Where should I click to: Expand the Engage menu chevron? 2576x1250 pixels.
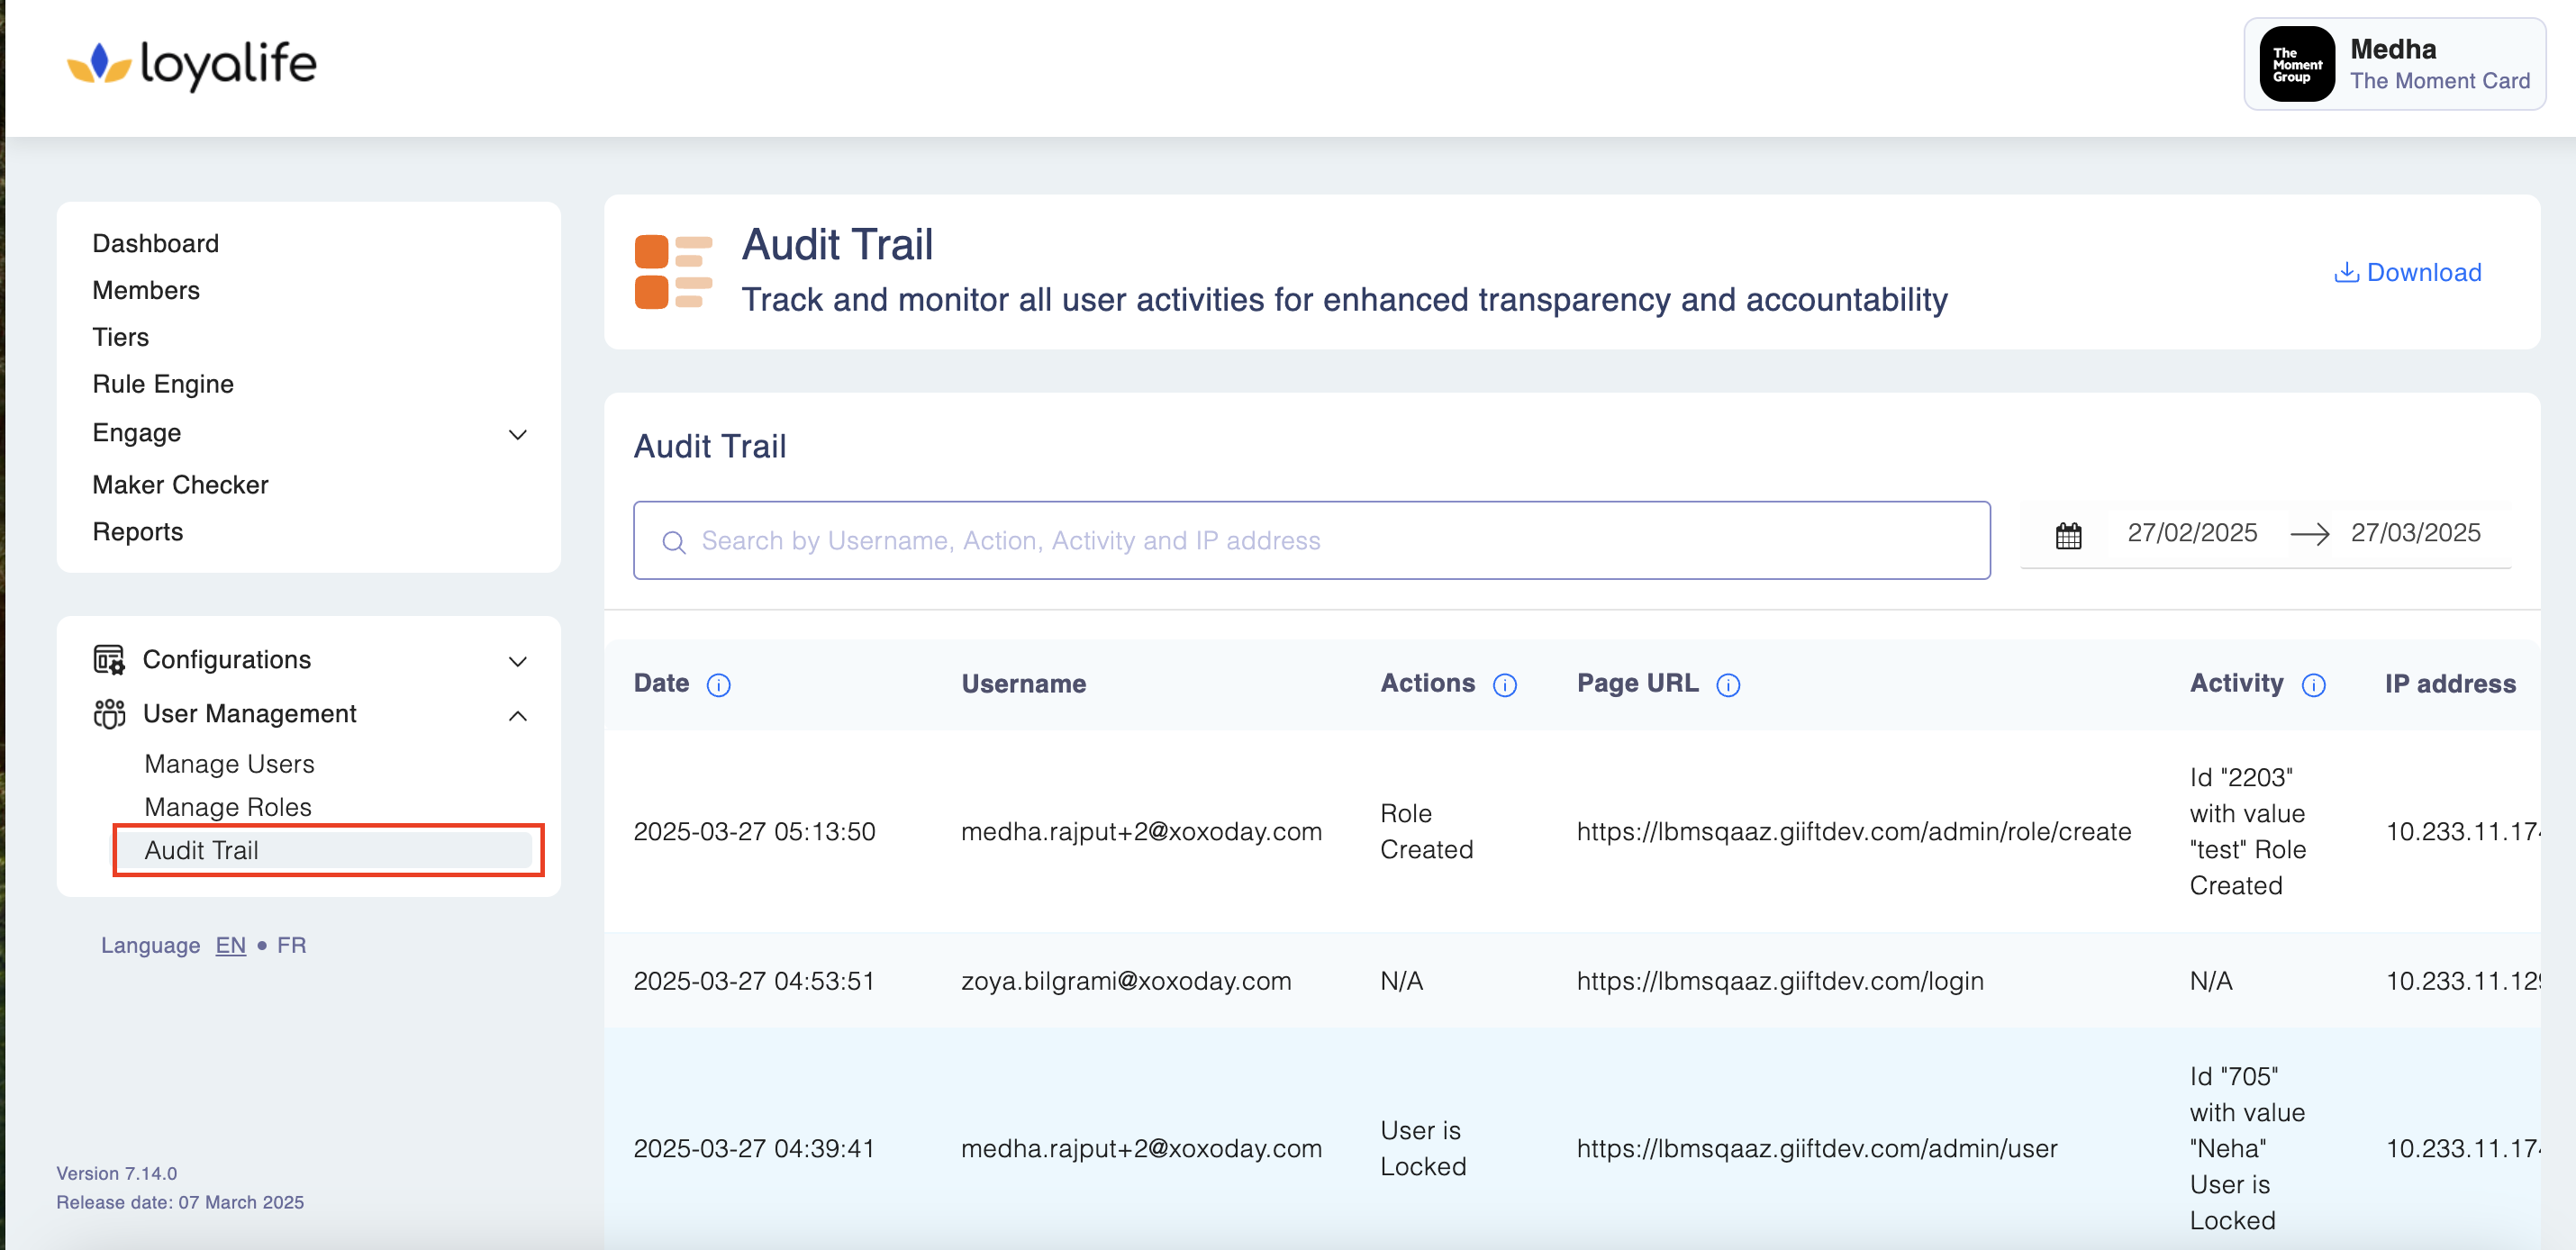click(x=517, y=435)
